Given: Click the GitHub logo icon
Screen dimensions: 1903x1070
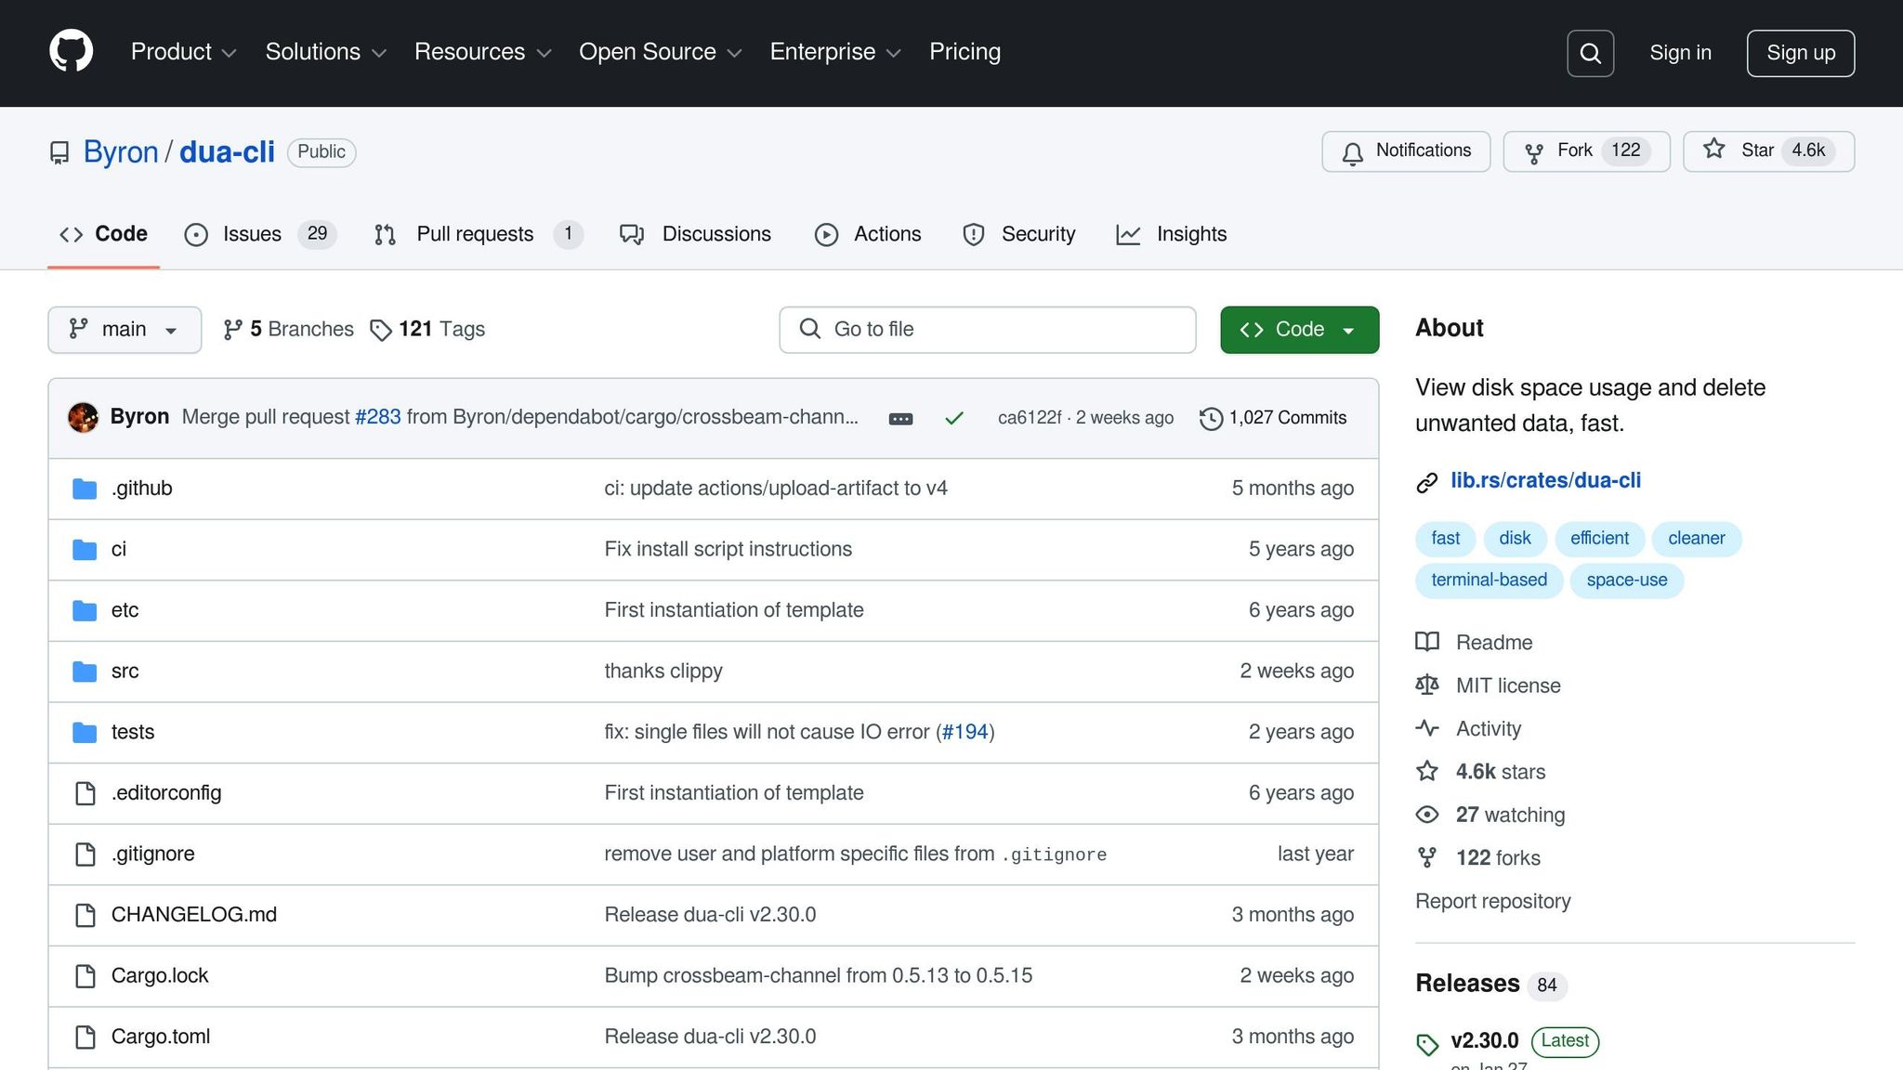Looking at the screenshot, I should pyautogui.click(x=71, y=52).
